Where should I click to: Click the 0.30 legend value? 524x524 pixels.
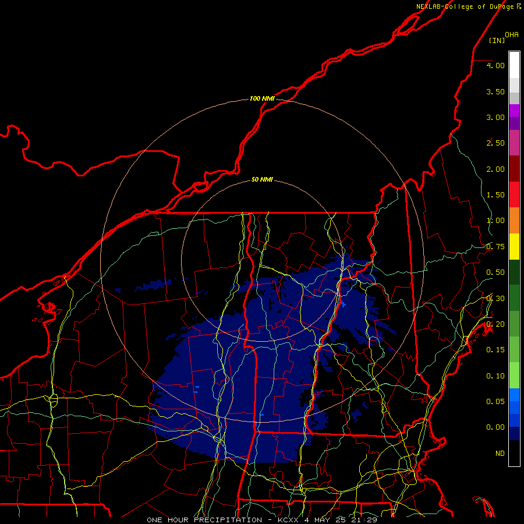pyautogui.click(x=495, y=299)
